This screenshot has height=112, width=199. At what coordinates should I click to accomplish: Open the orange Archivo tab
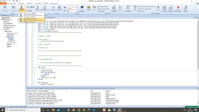pyautogui.click(x=3, y=3)
